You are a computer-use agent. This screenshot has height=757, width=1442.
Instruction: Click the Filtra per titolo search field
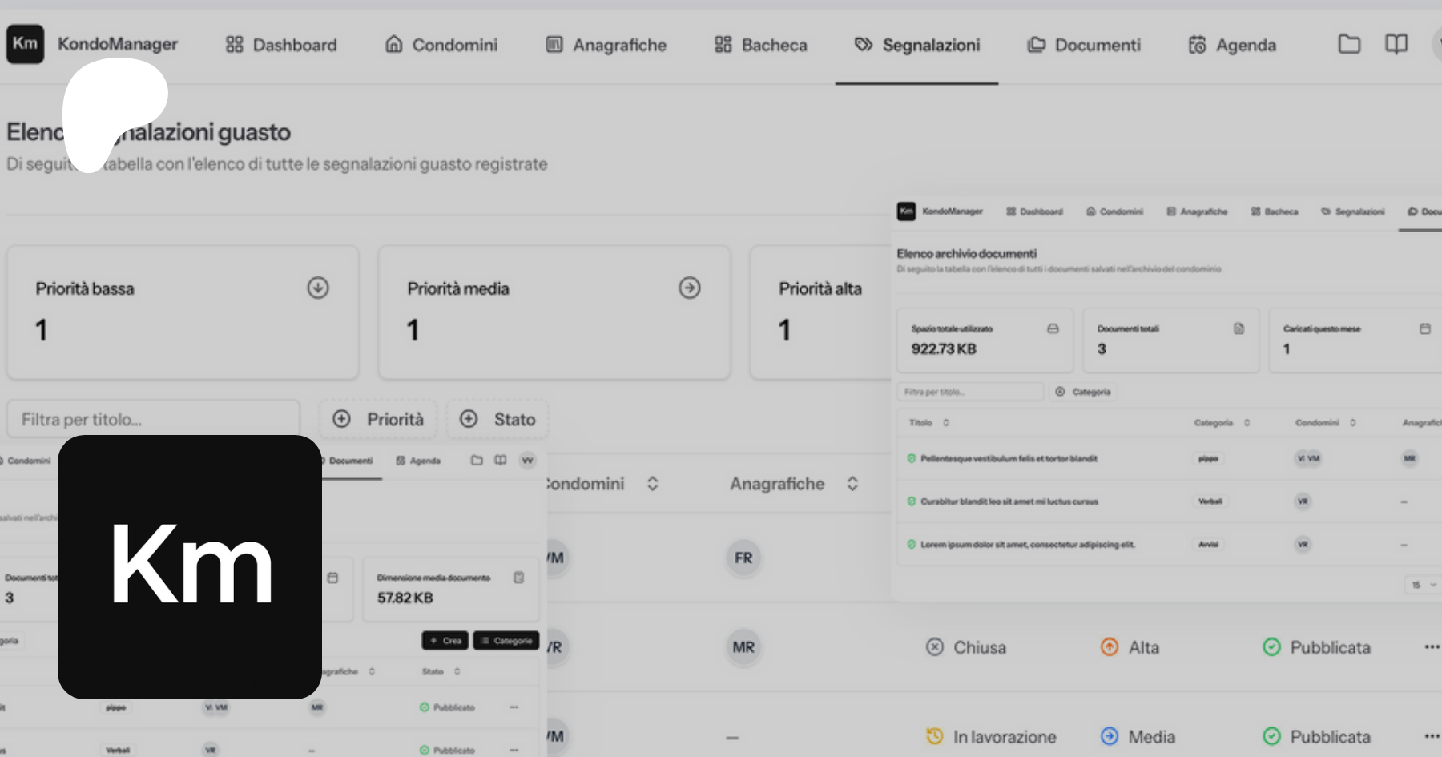(152, 419)
